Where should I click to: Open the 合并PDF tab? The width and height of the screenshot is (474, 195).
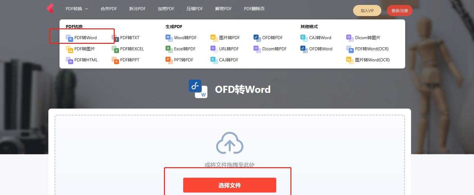pyautogui.click(x=109, y=9)
